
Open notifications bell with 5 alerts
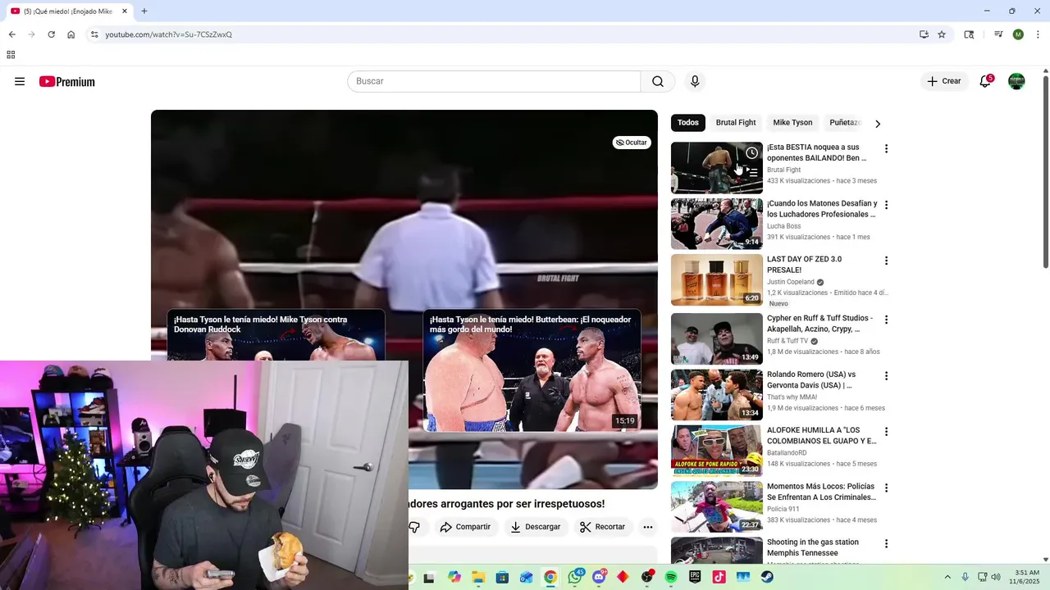click(985, 81)
